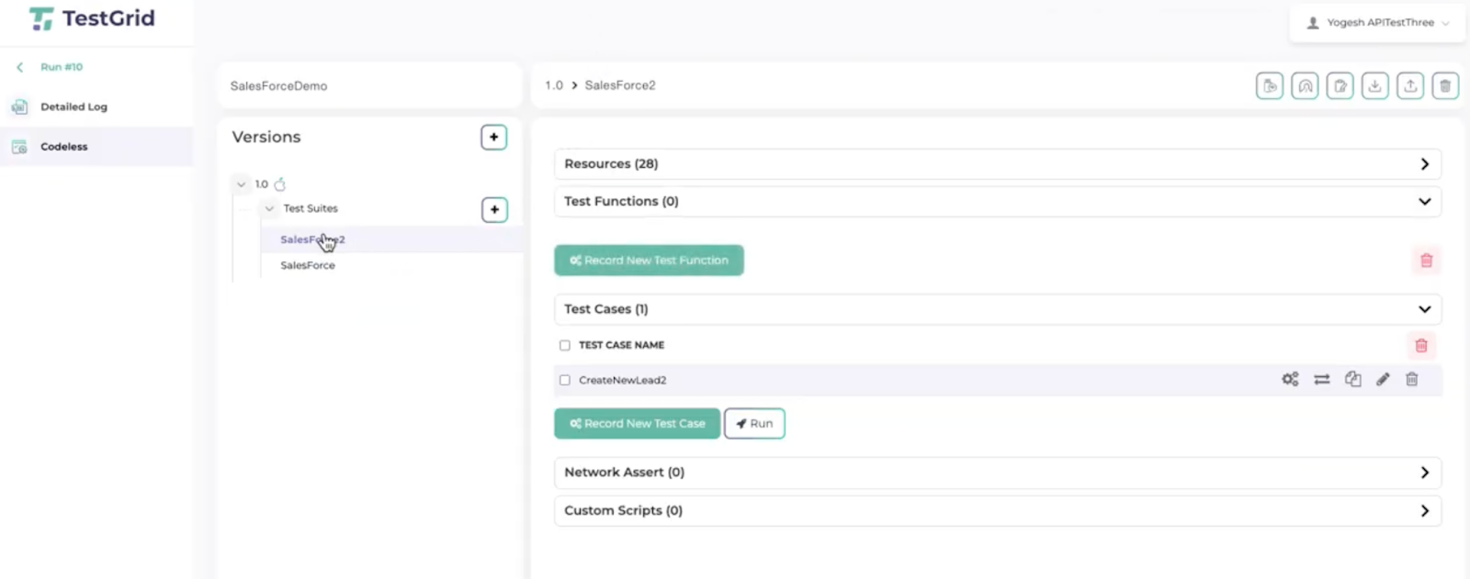Screen dimensions: 1470x579
Task: Click the red trash icon in test case header
Action: pos(1421,346)
